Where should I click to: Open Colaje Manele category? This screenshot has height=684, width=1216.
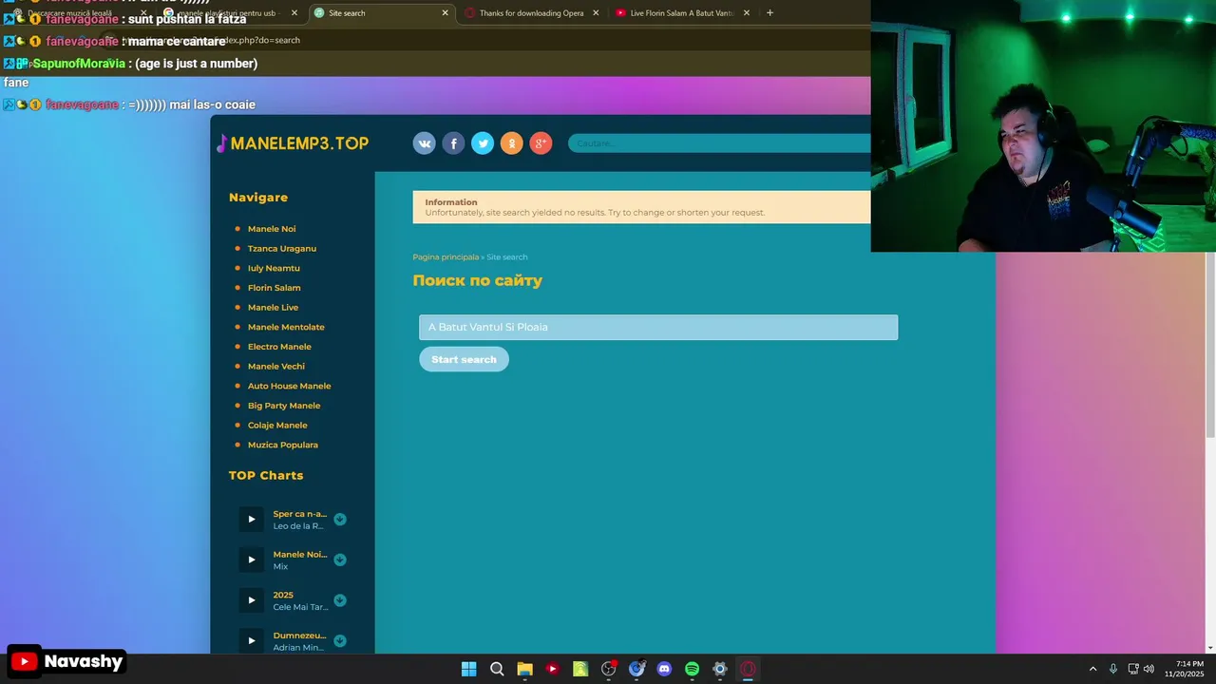tap(277, 426)
